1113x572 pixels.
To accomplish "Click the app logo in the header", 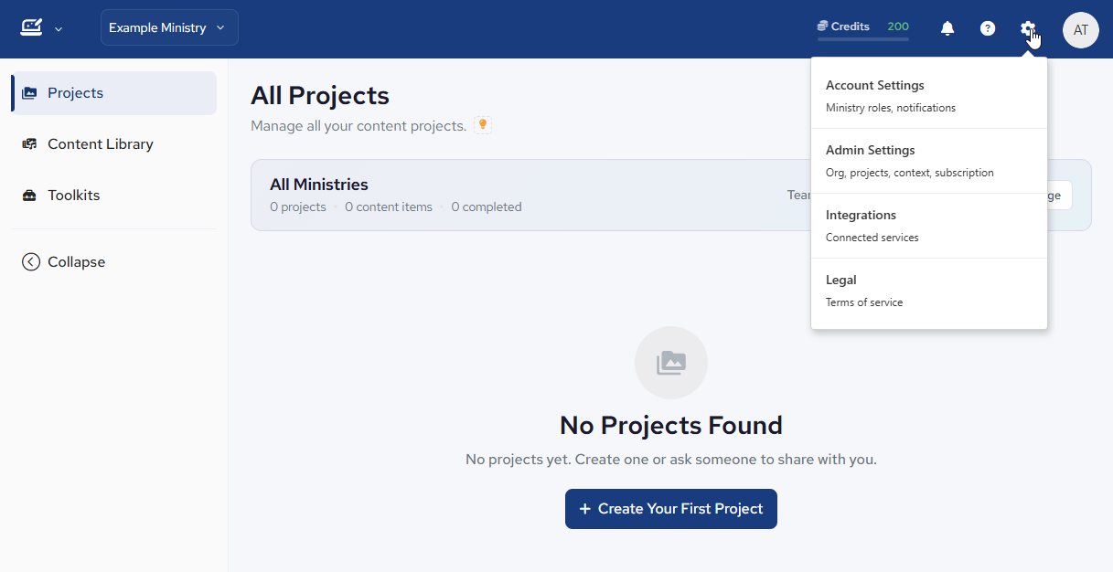I will point(31,27).
